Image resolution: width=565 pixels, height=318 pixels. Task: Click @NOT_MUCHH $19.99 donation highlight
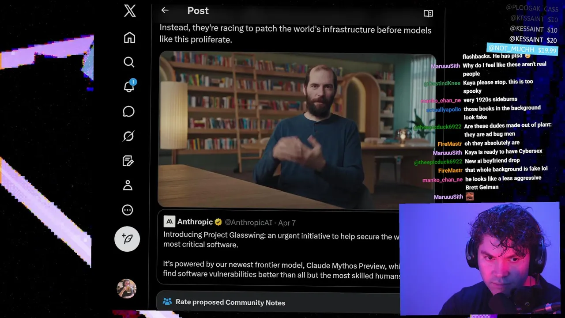pyautogui.click(x=522, y=49)
